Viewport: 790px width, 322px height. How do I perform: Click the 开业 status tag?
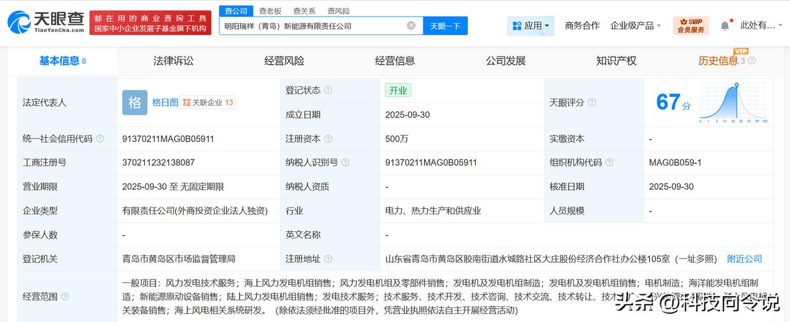click(x=398, y=91)
